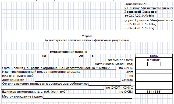Viewport: 174px width, 104px height.
Task: Select the middle date code cell (месяц)
Action: pyautogui.click(x=154, y=64)
